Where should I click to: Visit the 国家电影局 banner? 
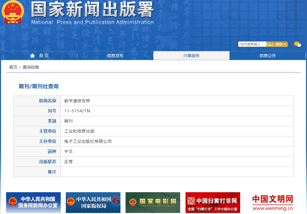point(153,202)
